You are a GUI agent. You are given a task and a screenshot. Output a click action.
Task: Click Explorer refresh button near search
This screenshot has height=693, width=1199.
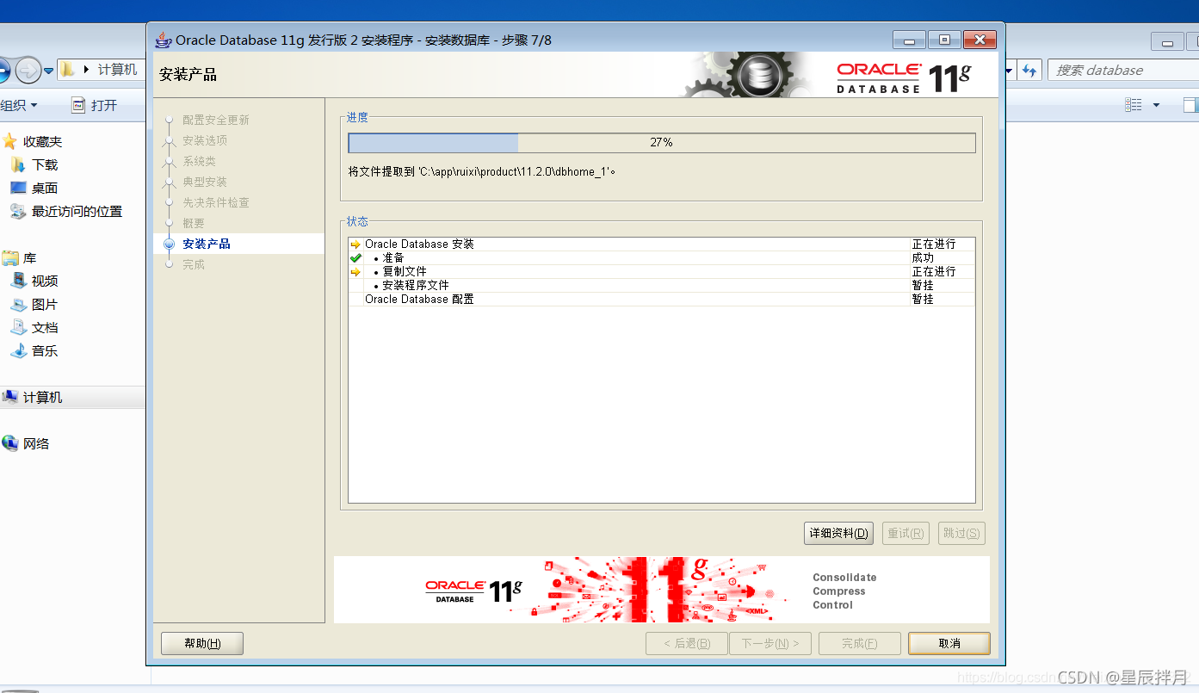tap(1029, 71)
